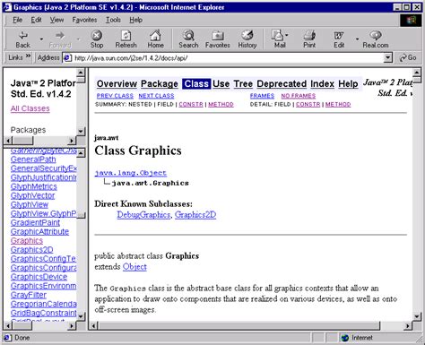This screenshot has width=425, height=345.
Task: Open the Help menu
Action: 135,20
